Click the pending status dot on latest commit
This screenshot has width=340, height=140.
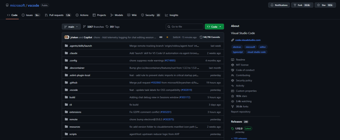pyautogui.click(x=167, y=37)
